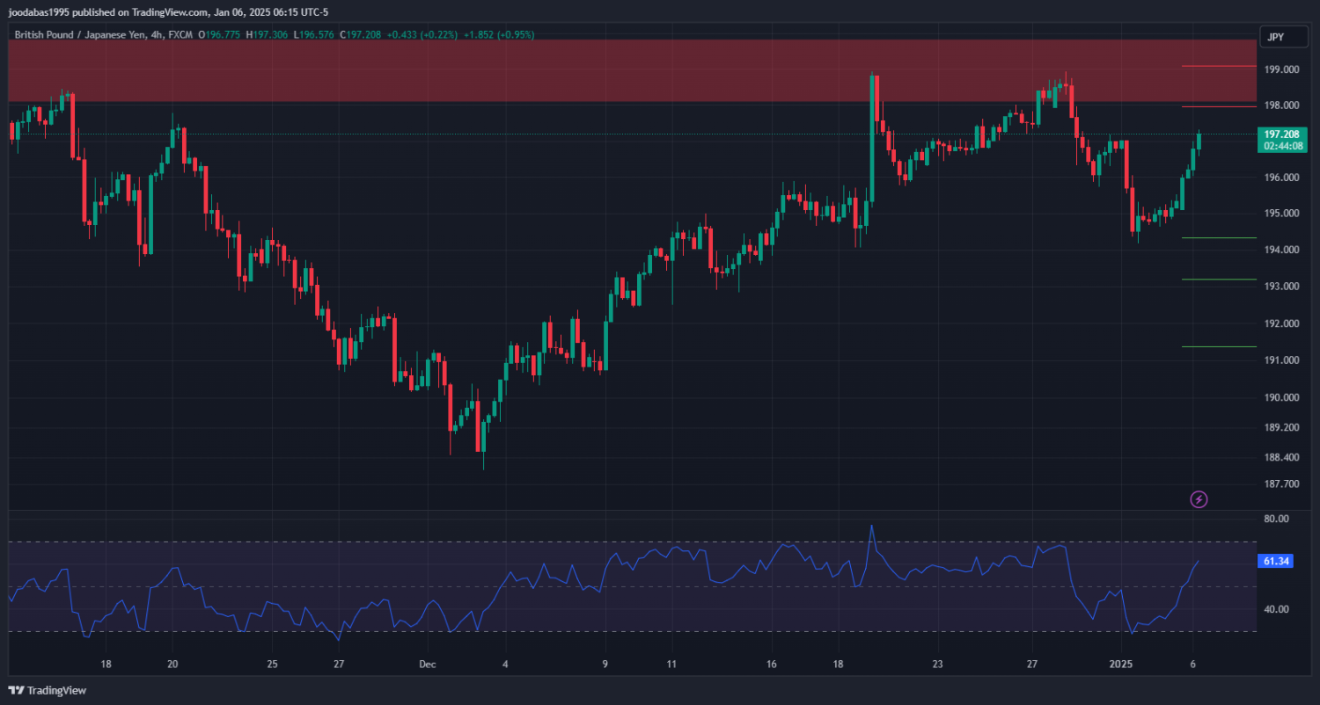
Task: Click the open value O196.775
Action: (x=220, y=35)
